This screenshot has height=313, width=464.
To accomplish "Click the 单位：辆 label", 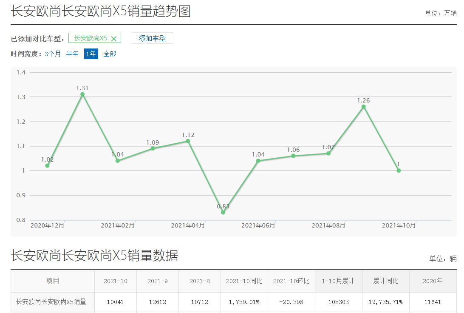I will 443,259.
